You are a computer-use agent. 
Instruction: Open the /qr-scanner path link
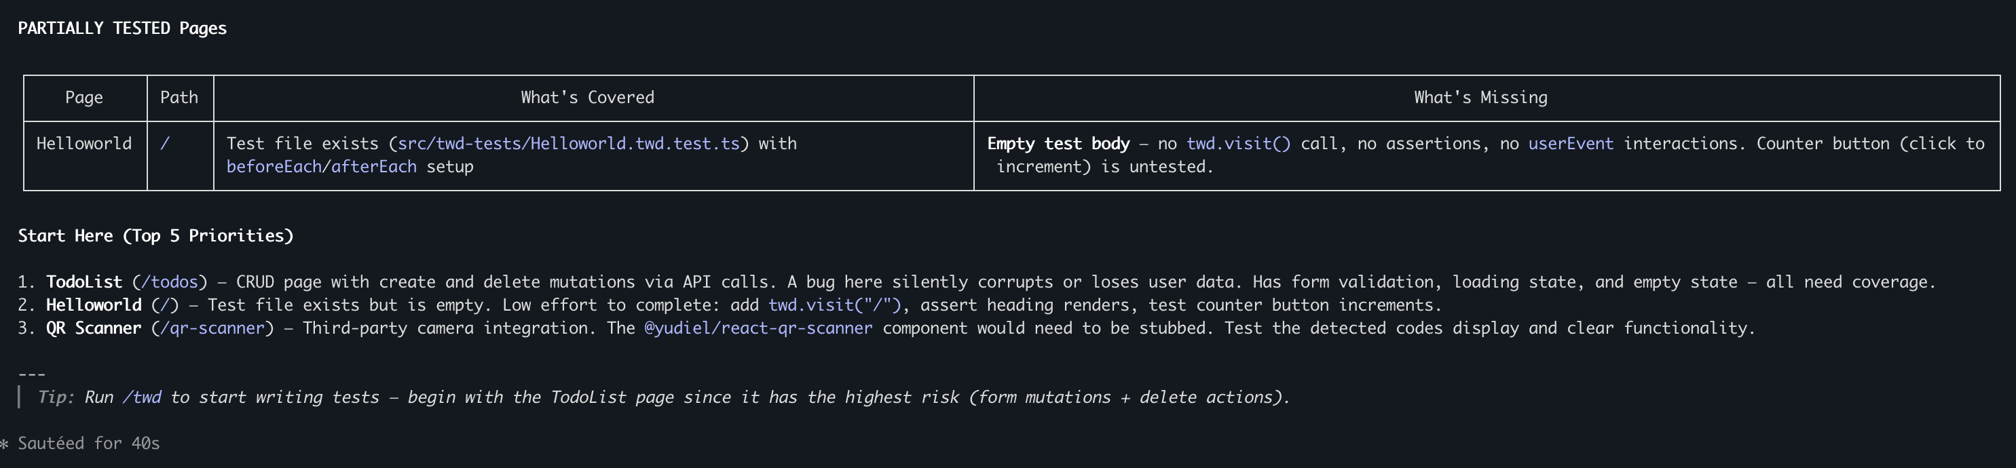[x=212, y=328]
